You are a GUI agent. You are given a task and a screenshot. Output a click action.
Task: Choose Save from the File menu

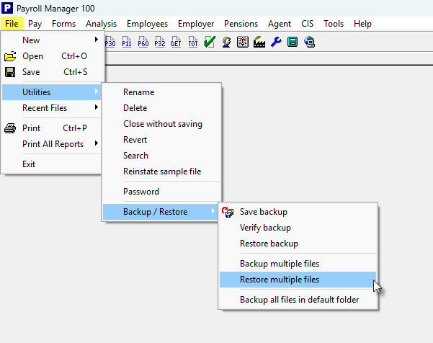[x=53, y=72]
